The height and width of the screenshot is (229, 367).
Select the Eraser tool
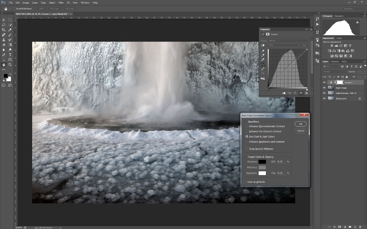pos(4,45)
